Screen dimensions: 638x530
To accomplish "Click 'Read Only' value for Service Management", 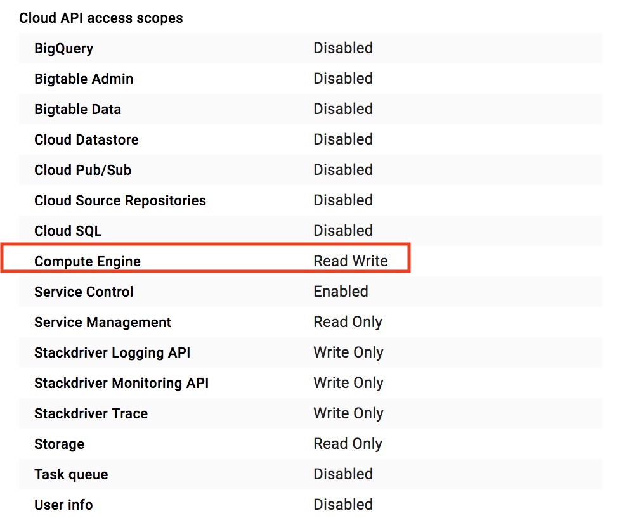I will pos(348,322).
